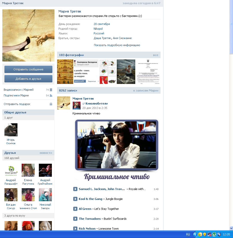Image resolution: width=233 pixels, height=238 pixels.
Task: Open Николай Завора name link
Action: point(45,206)
